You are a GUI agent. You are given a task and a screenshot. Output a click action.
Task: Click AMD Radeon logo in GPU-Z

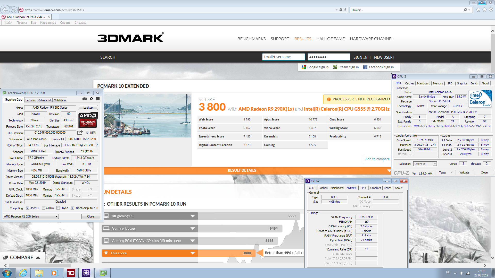[x=88, y=120]
